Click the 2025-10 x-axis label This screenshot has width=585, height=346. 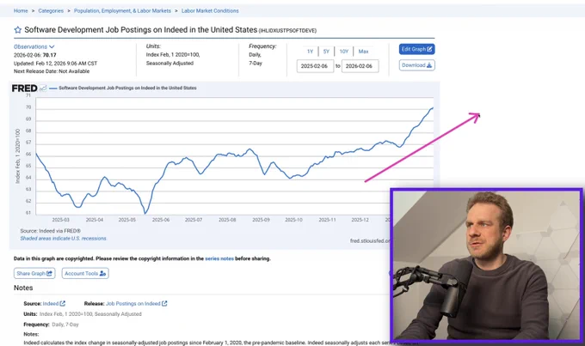[x=293, y=220]
